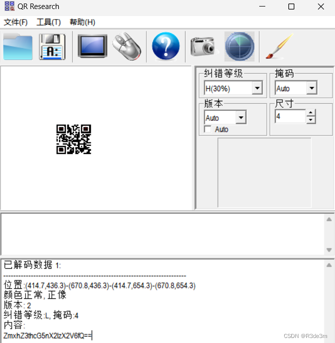Click the decoded content ZmxhZ3thcG5nX2lzX2V6fQ==
This screenshot has height=343, width=335.
tap(48, 336)
